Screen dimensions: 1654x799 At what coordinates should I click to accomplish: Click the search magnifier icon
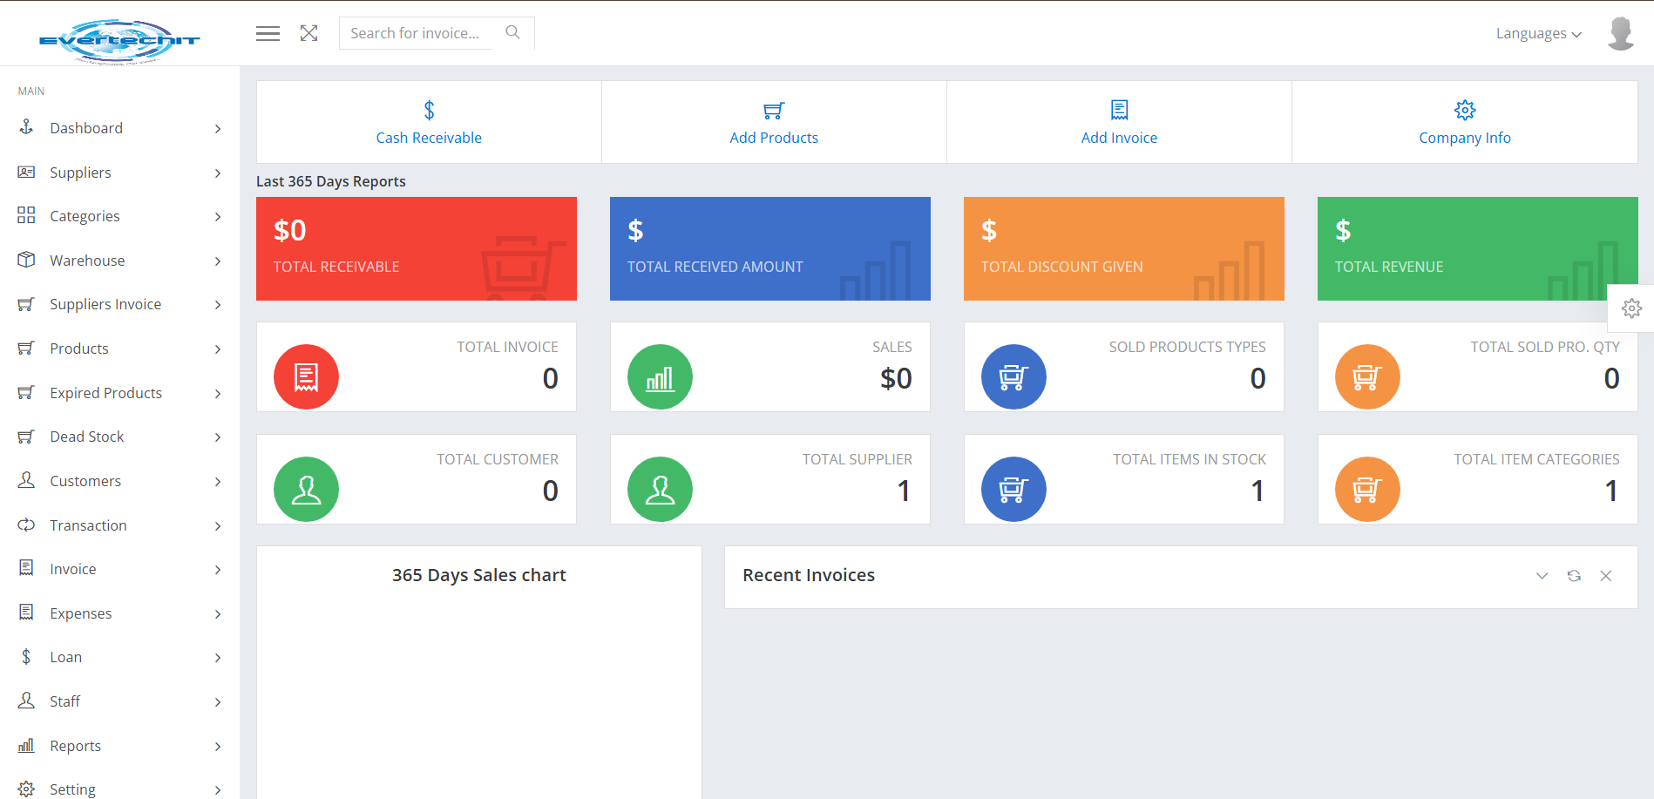pyautogui.click(x=512, y=32)
